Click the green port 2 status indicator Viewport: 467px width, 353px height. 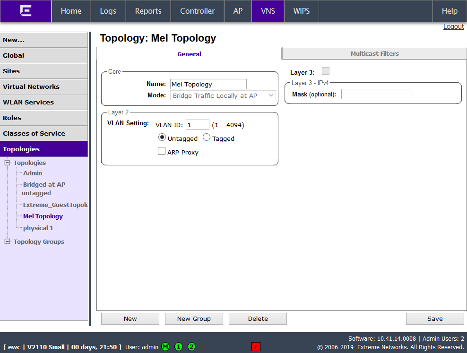pyautogui.click(x=191, y=347)
